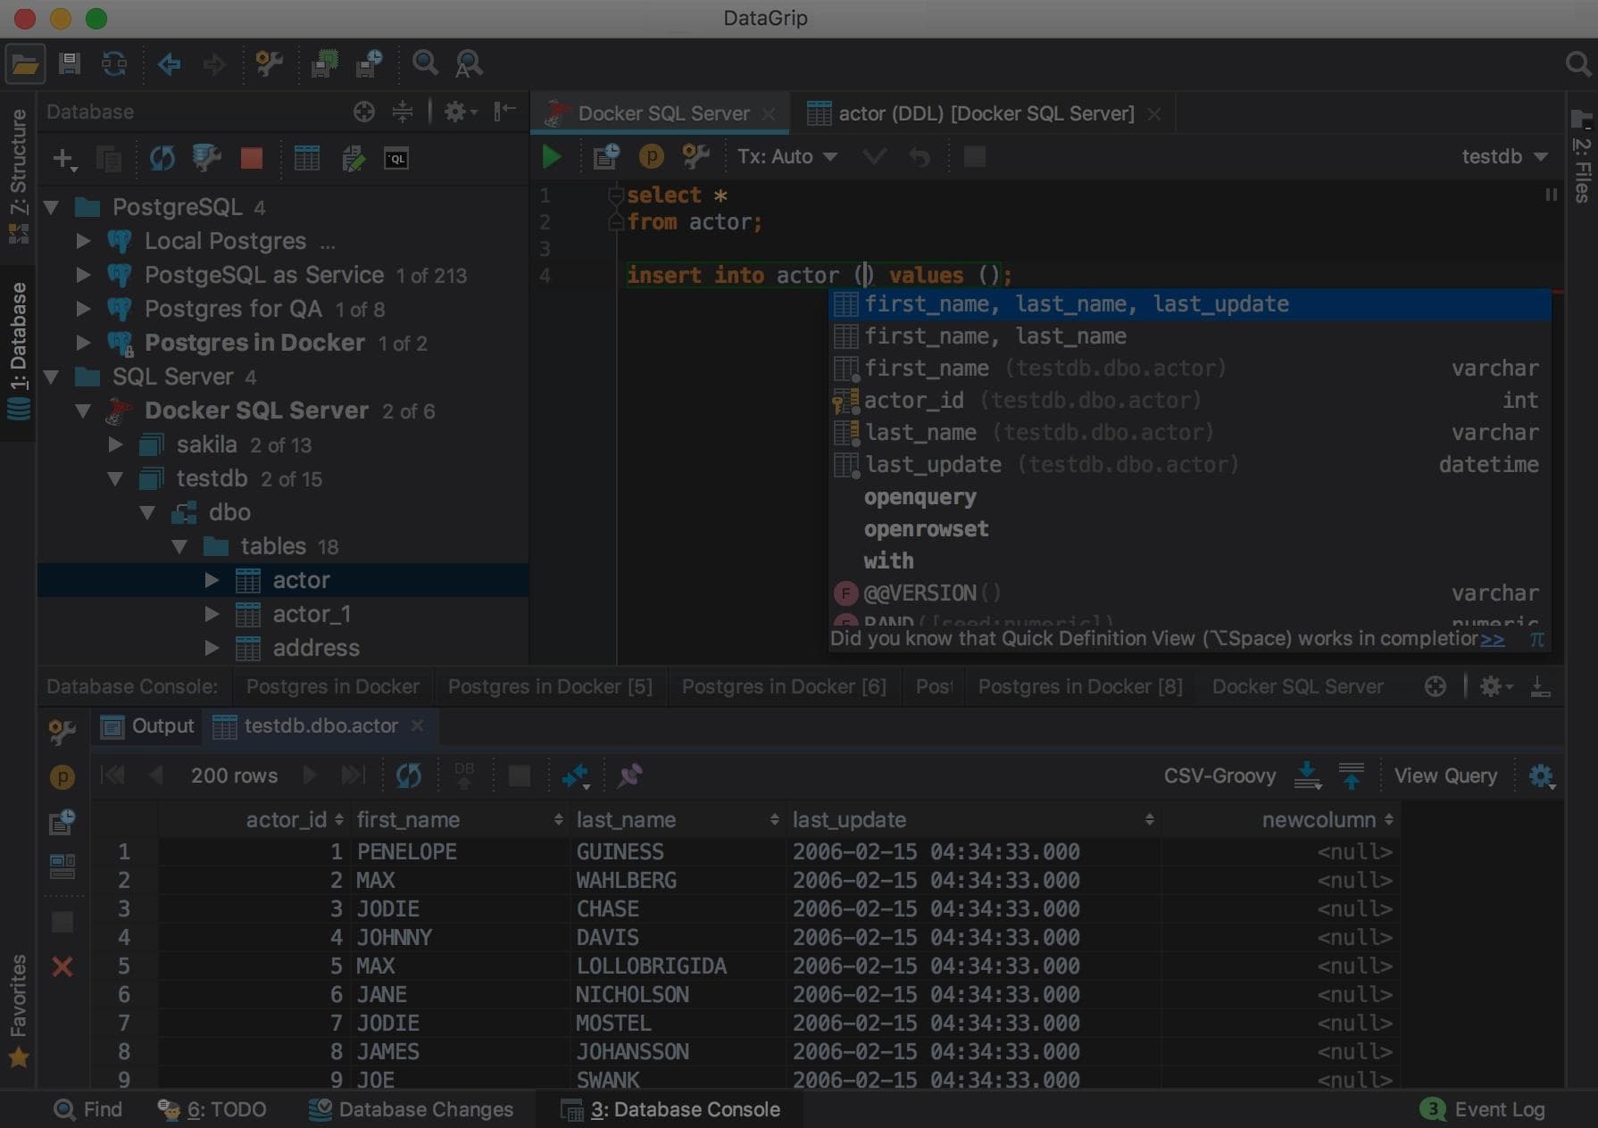Viewport: 1598px width, 1128px height.
Task: Open Settings with the wrench icon in toolbar
Action: point(269,63)
